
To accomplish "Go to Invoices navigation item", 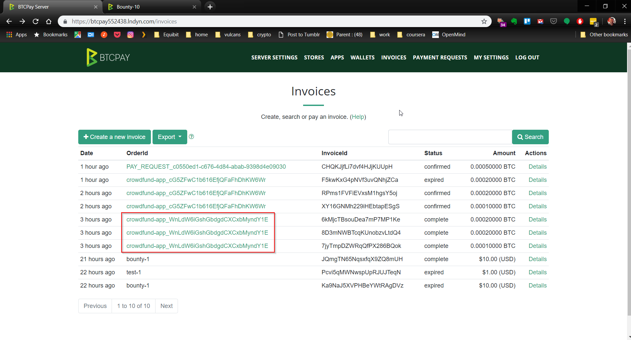I will click(x=394, y=57).
